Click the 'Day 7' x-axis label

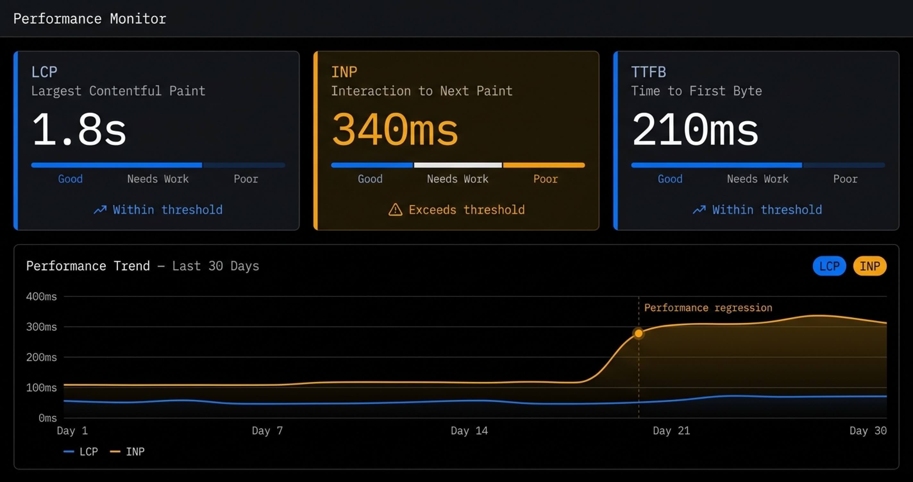point(267,431)
